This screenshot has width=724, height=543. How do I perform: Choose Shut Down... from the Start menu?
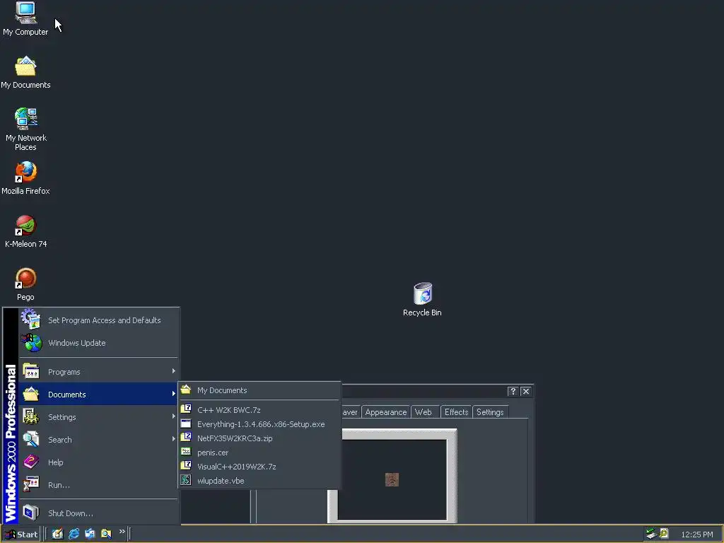click(x=98, y=513)
